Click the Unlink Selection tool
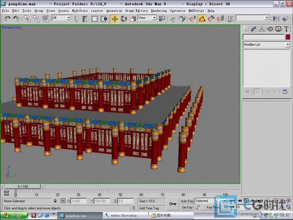293x220 pixels. (x=36, y=18)
